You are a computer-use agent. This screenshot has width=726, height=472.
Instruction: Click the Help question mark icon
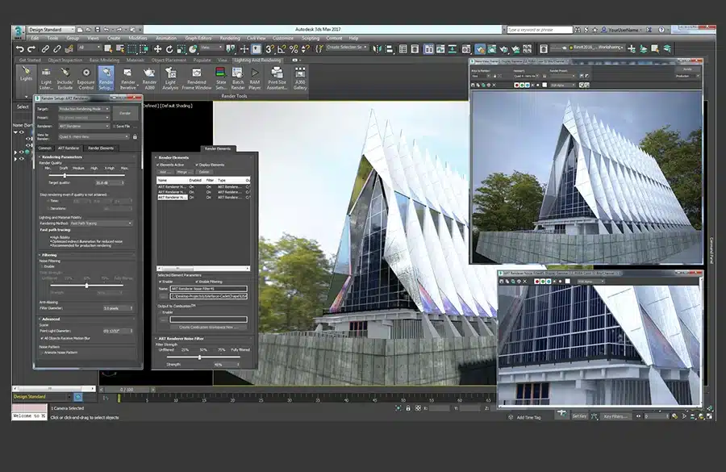pos(661,30)
